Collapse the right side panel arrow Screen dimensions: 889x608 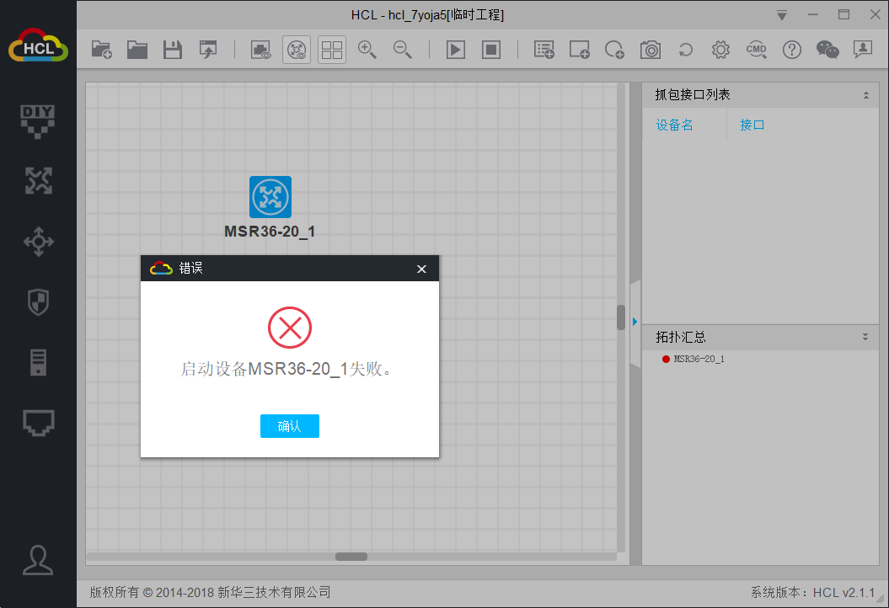point(635,321)
